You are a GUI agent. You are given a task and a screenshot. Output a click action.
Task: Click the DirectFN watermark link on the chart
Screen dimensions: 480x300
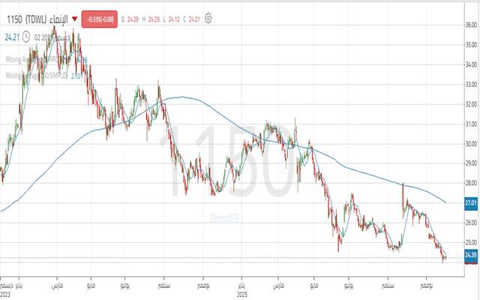click(x=225, y=217)
